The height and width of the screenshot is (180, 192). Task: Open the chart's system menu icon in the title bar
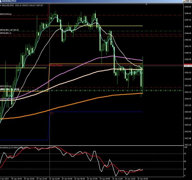click(x=1, y=1)
